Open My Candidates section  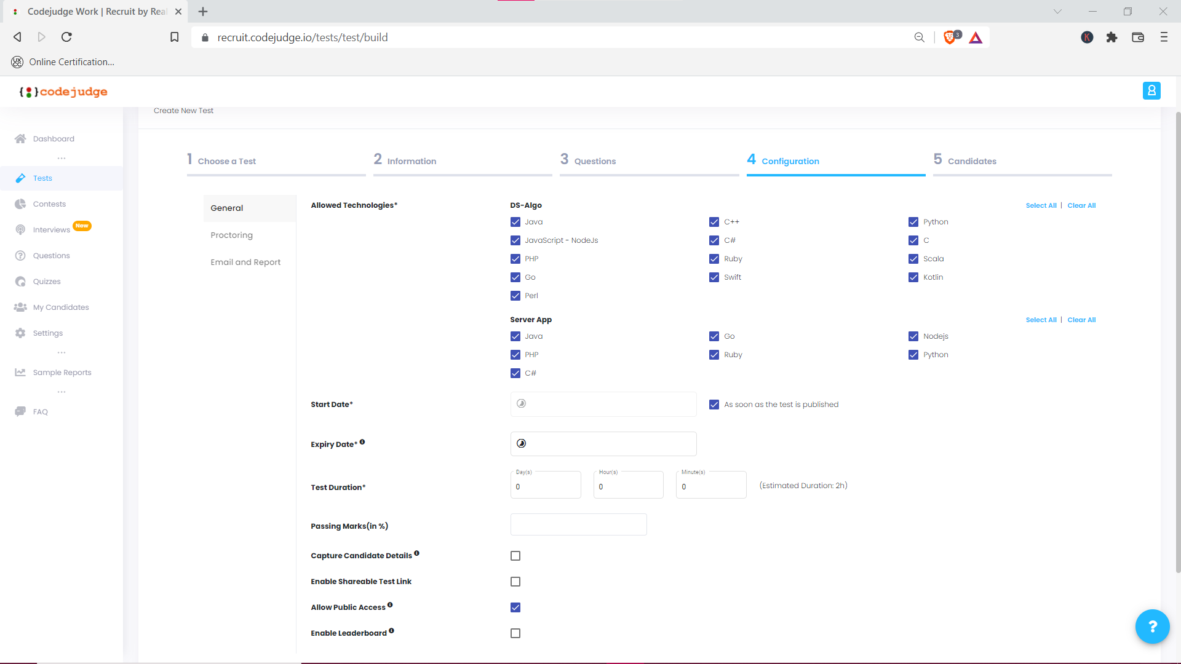61,307
